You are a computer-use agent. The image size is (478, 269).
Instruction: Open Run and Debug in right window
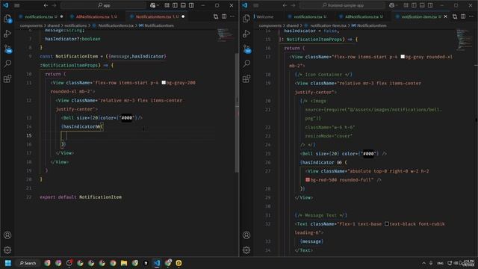(x=246, y=34)
